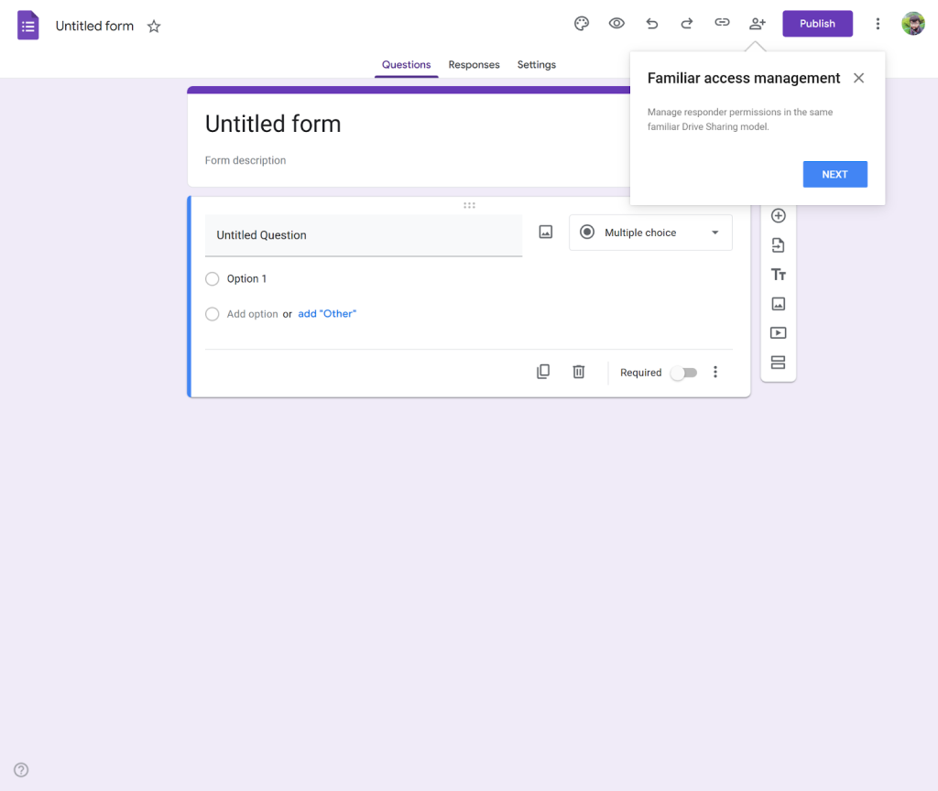
Task: Add title and description from sidebar
Action: [778, 275]
